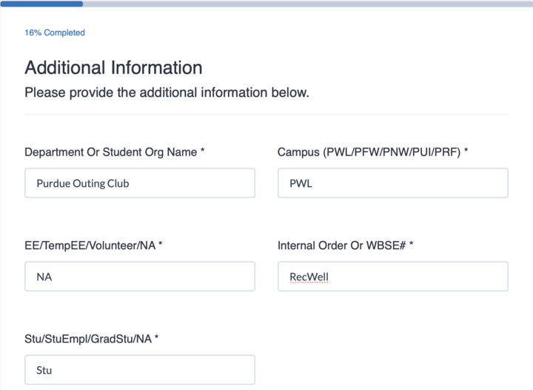
Task: Click the Internal Order Or WBSE# field
Action: click(392, 277)
